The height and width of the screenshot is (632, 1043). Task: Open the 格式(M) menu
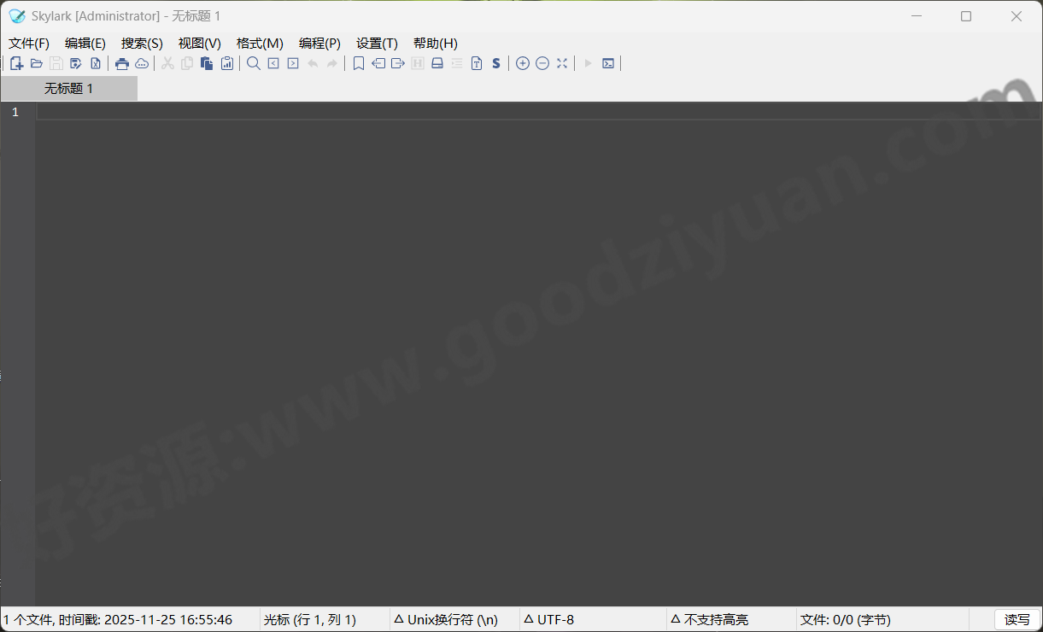[260, 43]
